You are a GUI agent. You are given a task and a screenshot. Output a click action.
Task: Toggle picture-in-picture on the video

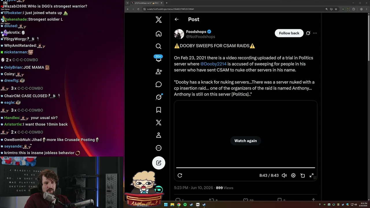click(x=302, y=175)
